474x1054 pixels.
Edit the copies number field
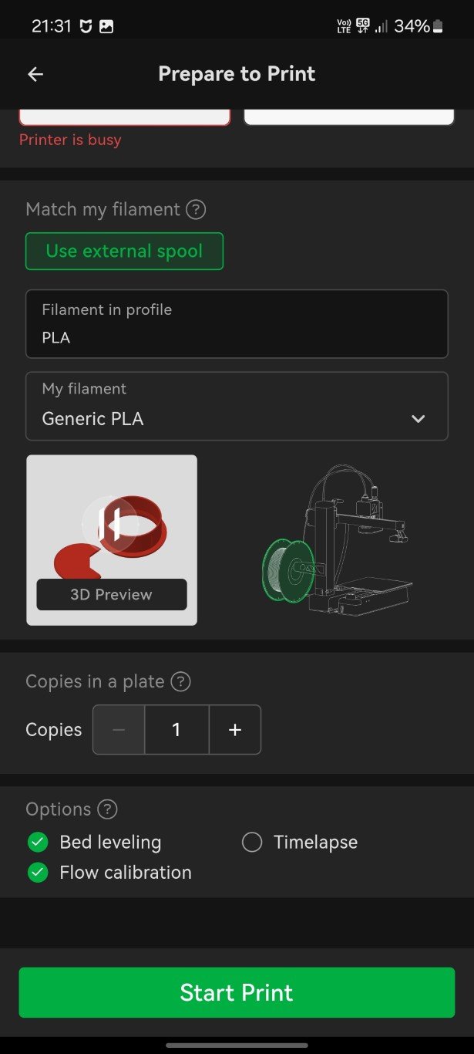(176, 729)
